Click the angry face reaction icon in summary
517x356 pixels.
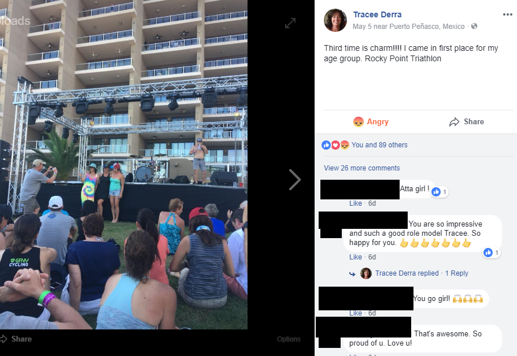point(345,145)
